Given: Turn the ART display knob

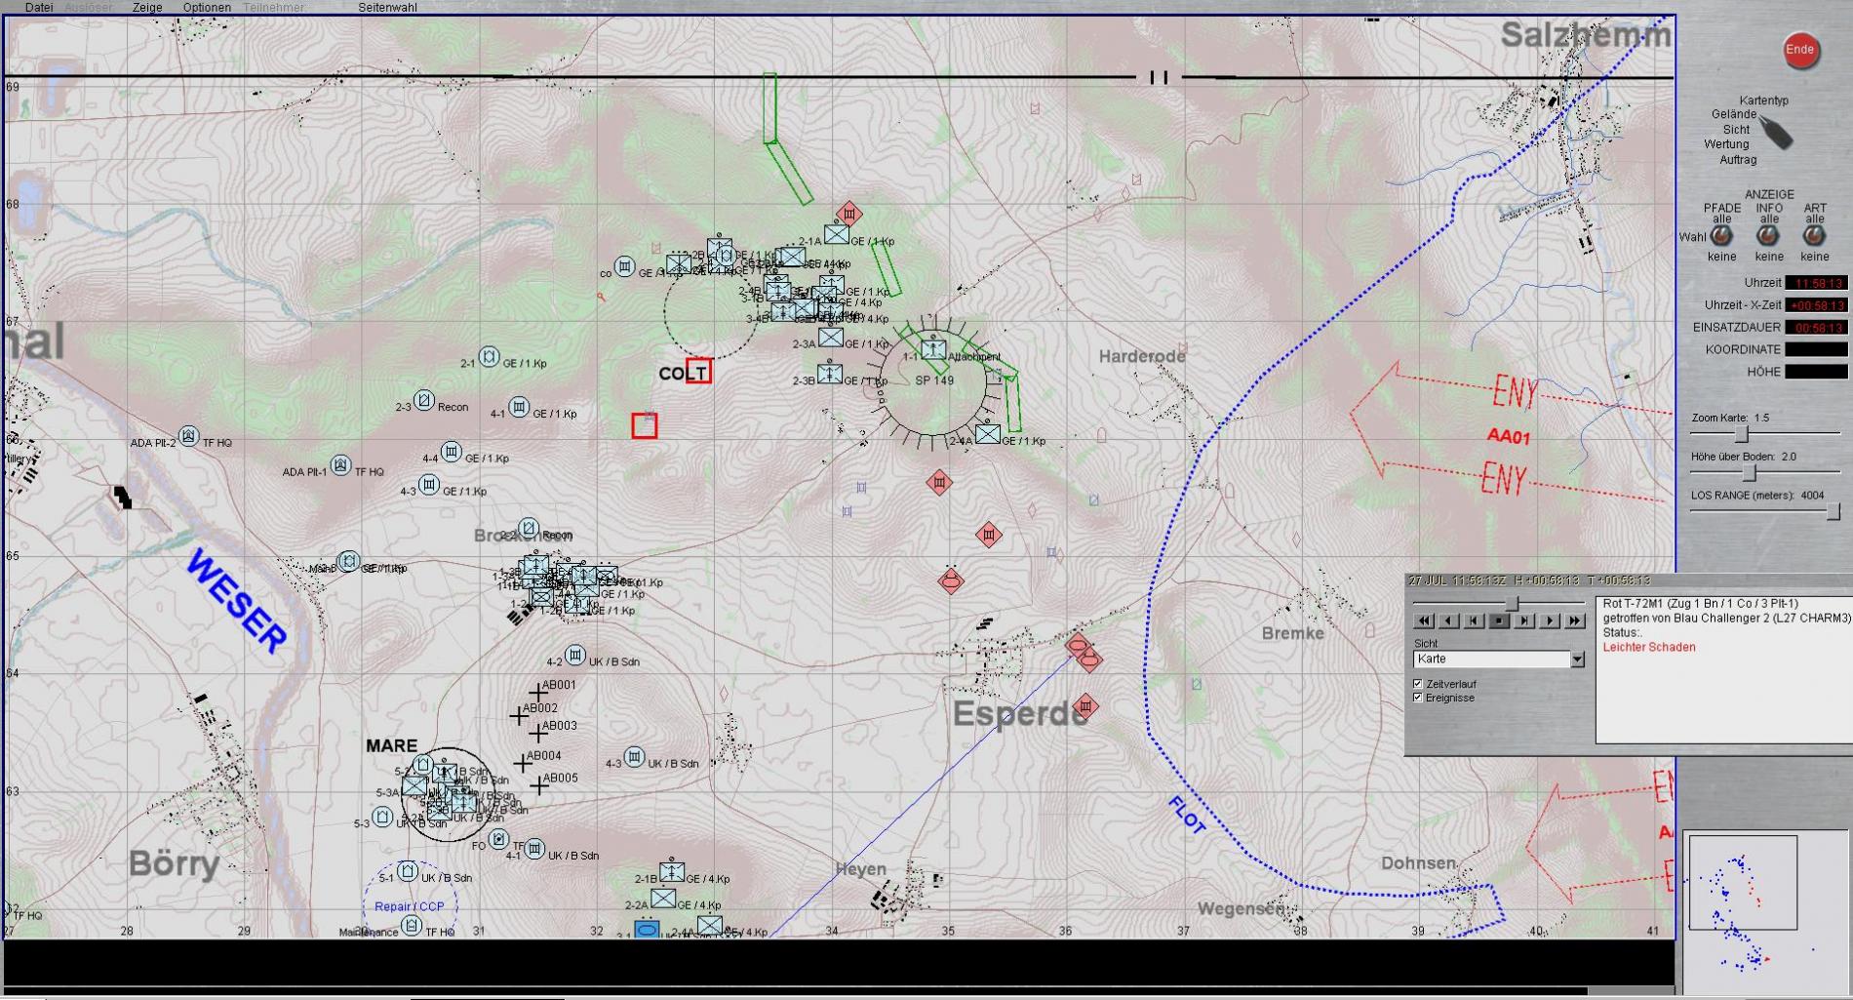Looking at the screenshot, I should point(1814,236).
